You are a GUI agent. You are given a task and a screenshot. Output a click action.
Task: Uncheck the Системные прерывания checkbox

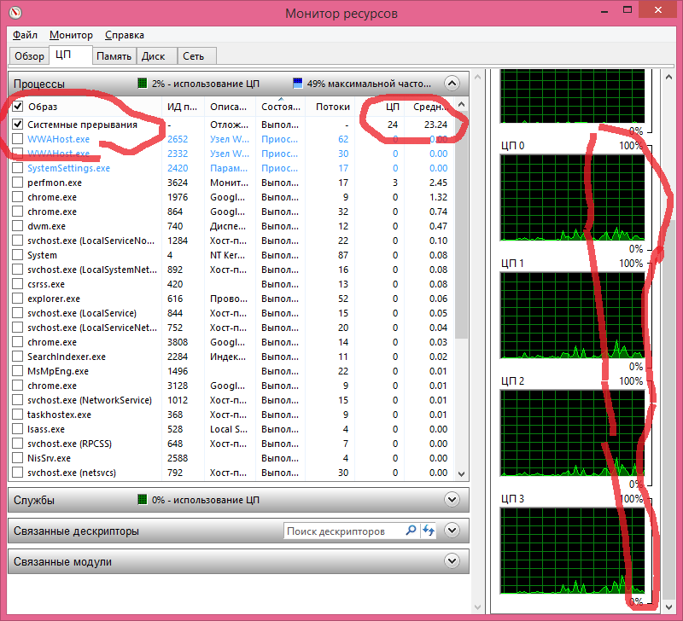tap(17, 125)
